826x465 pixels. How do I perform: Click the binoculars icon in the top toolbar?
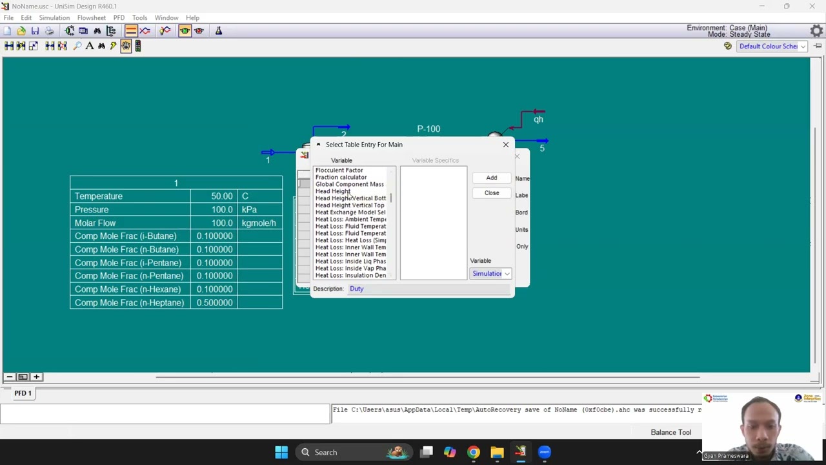(97, 31)
